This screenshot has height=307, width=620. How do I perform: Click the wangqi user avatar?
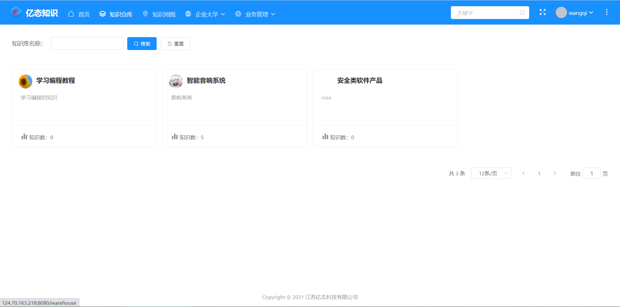click(561, 13)
